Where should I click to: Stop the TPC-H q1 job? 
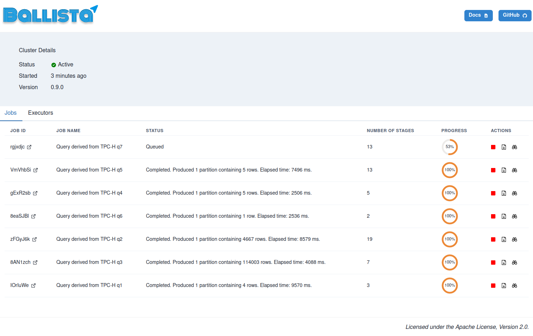tap(493, 286)
